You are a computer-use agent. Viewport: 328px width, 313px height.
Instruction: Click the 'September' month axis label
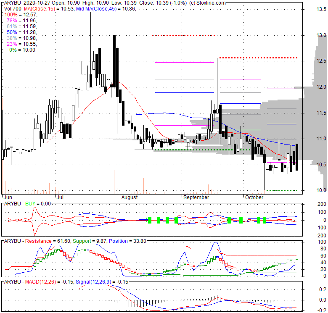pos(196,197)
